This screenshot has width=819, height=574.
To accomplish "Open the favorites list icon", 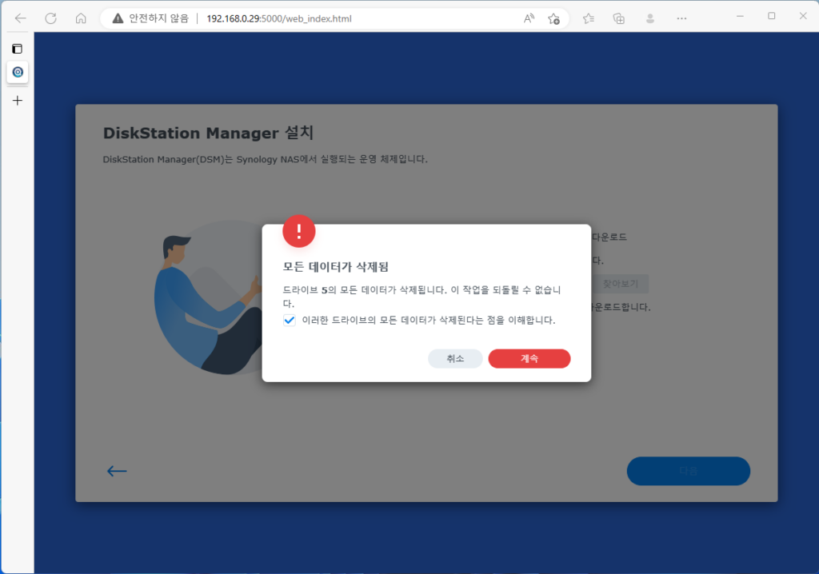I will tap(589, 19).
